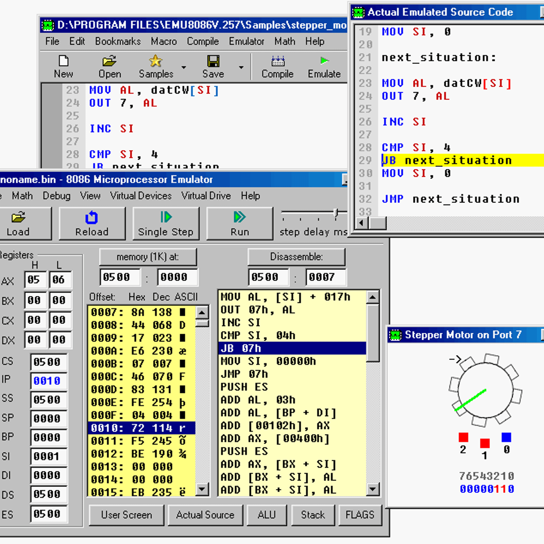Open the Bookmarks menu
Image resolution: width=544 pixels, height=544 pixels.
pyautogui.click(x=118, y=41)
